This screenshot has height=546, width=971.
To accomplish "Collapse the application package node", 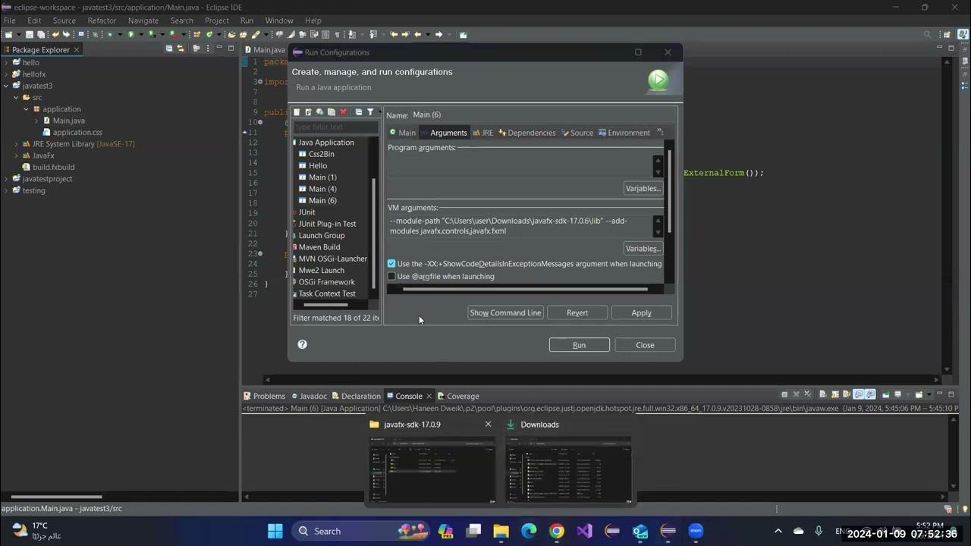I will pyautogui.click(x=26, y=109).
